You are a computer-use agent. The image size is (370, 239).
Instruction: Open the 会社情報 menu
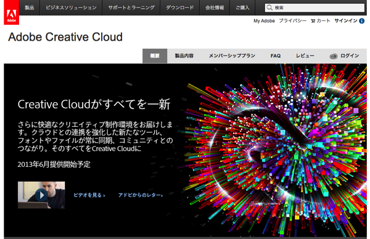pos(215,7)
